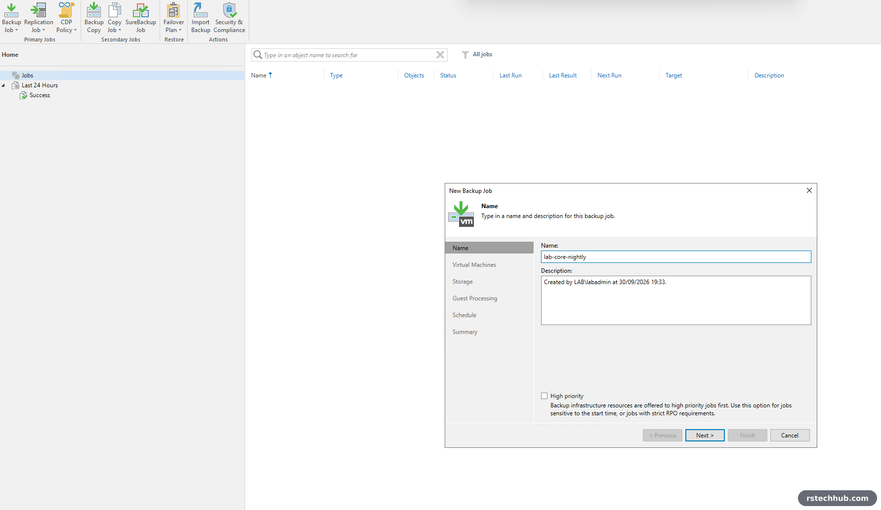Viewport: 881px width, 510px height.
Task: Toggle the High priority checkbox
Action: point(544,396)
